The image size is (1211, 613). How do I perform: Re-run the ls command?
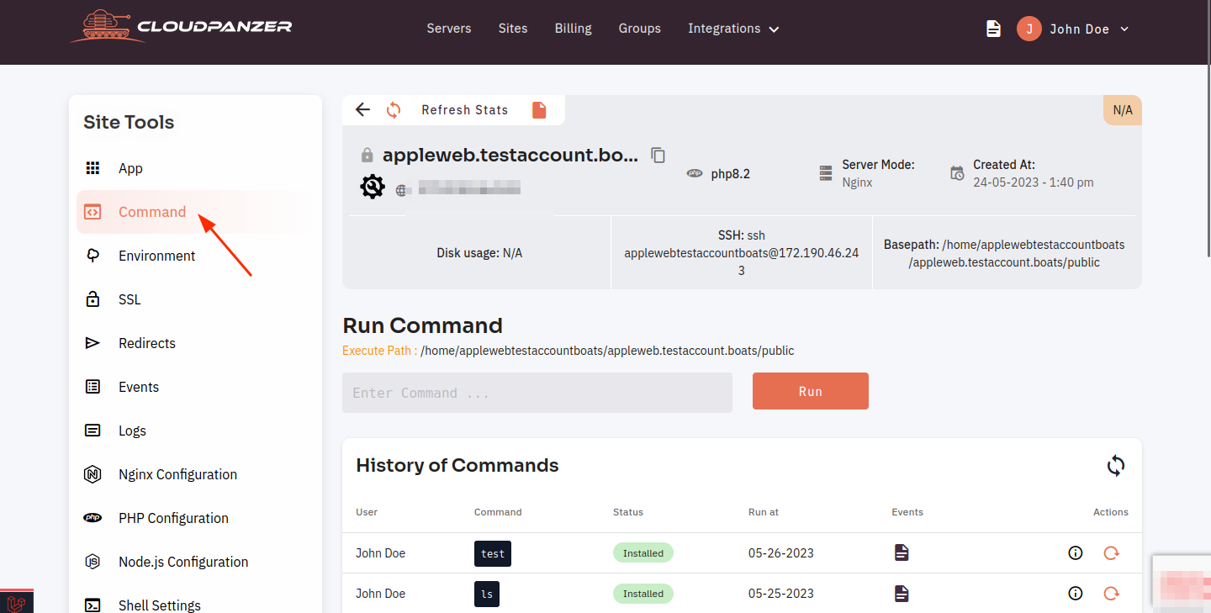[x=1112, y=593]
